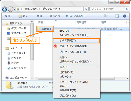Image resolution: width=131 pixels, height=101 pixels.
Task: Choose すべて展開(T)... from context menu
Action: [76, 41]
